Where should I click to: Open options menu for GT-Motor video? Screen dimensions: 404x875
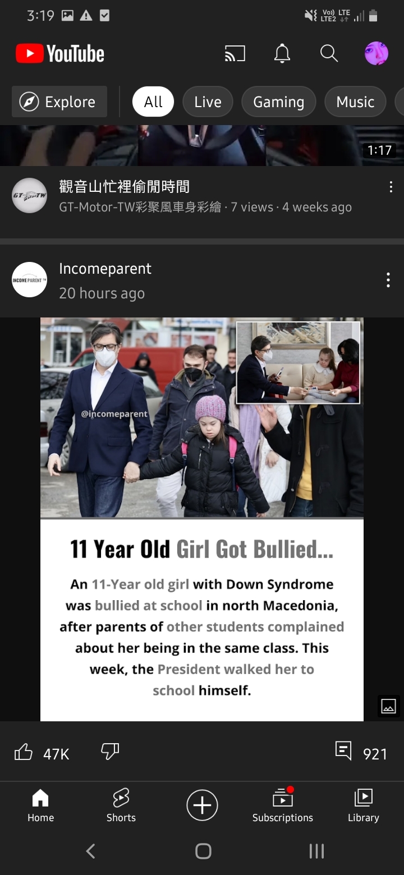(x=391, y=187)
